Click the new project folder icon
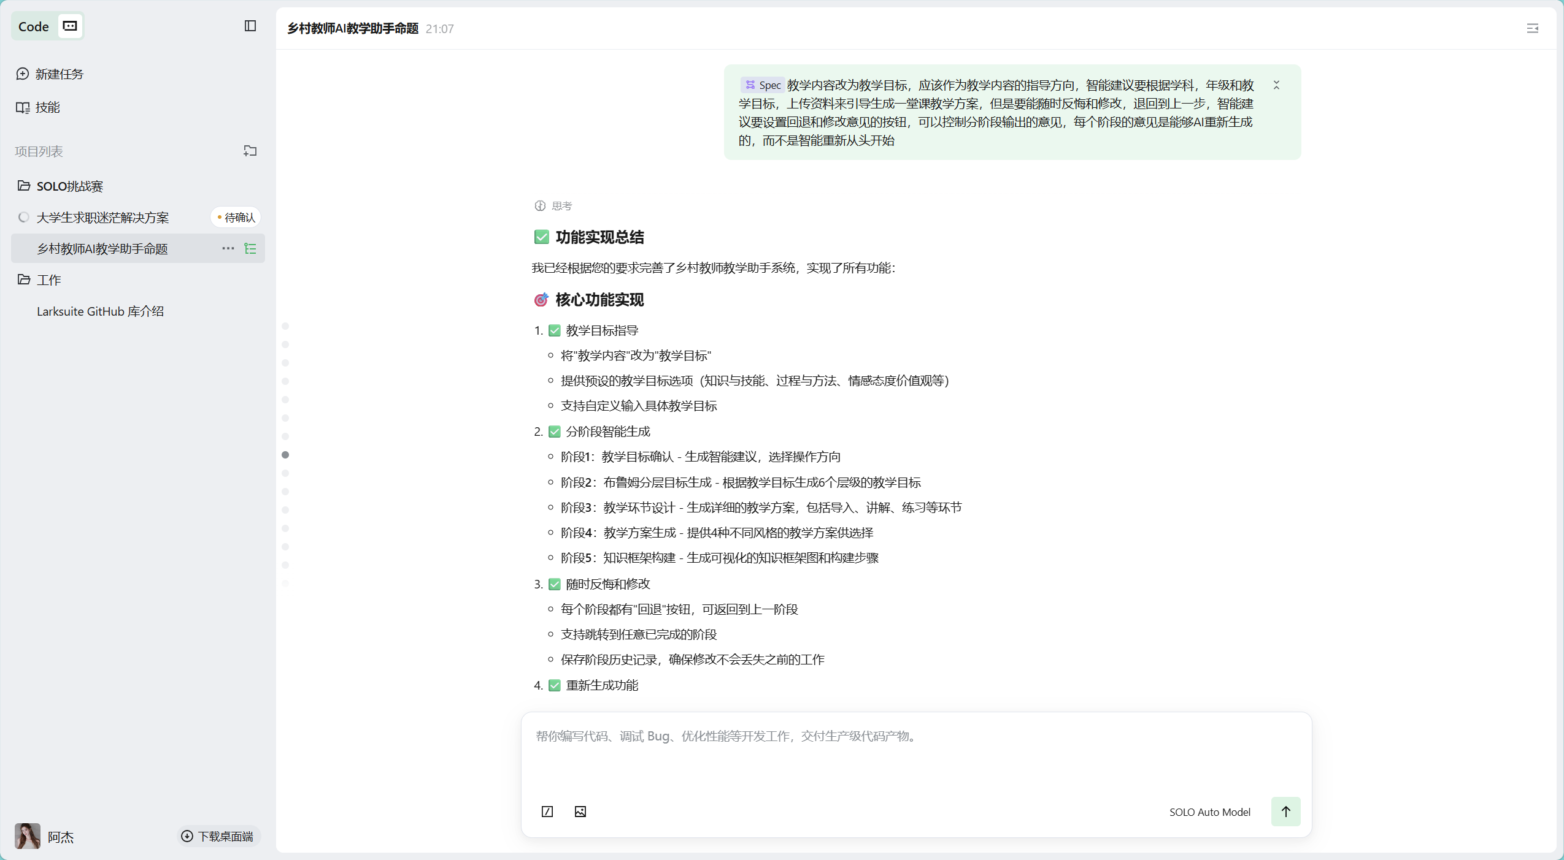 coord(250,151)
